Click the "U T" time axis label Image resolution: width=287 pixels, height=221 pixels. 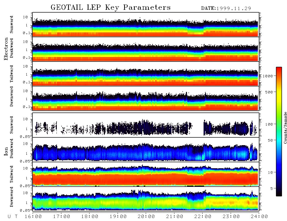point(13,216)
